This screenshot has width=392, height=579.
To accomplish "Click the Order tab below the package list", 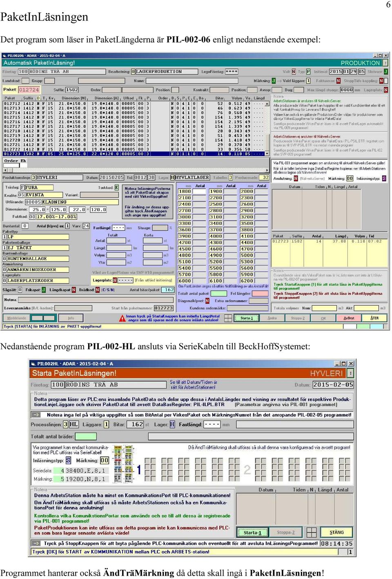I will tap(11, 161).
